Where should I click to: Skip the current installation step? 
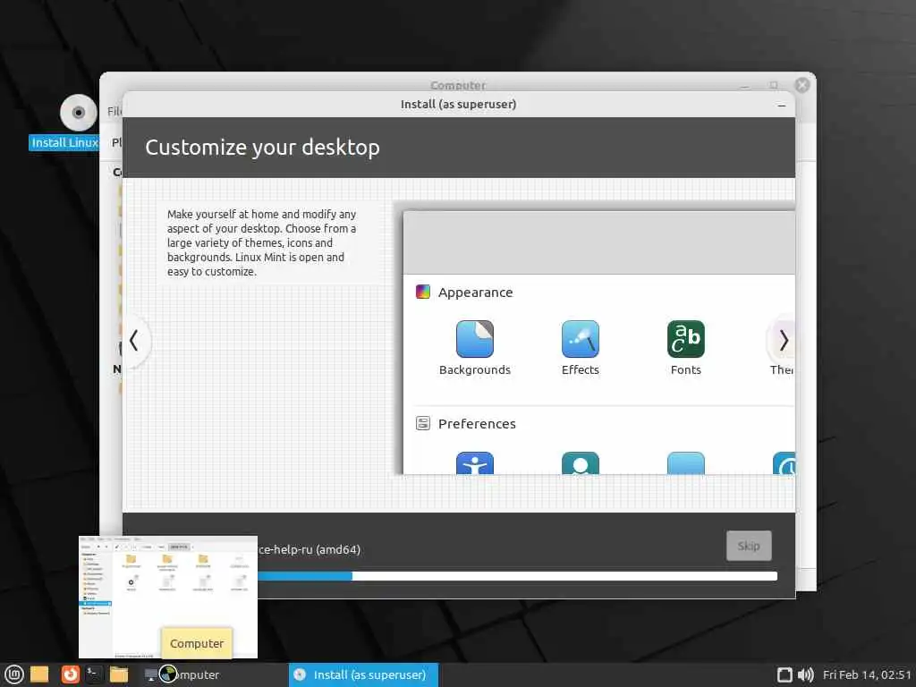749,546
